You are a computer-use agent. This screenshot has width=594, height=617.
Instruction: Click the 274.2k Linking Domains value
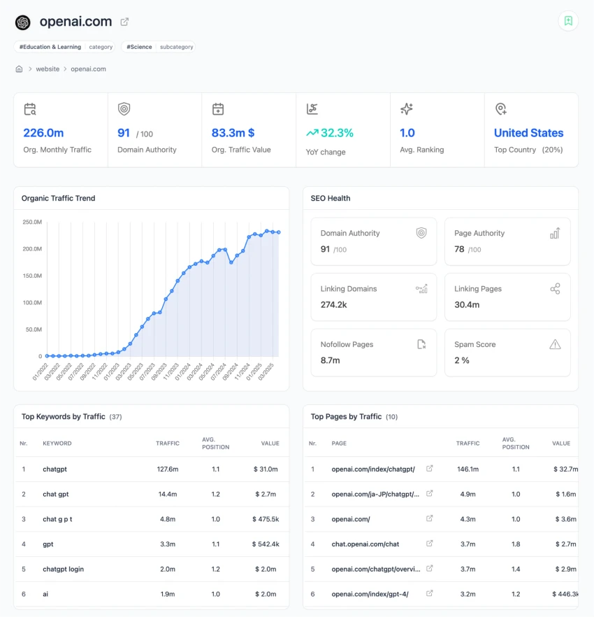tap(334, 304)
